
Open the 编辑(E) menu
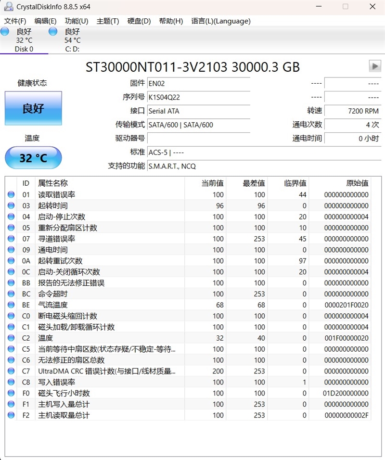pyautogui.click(x=45, y=21)
